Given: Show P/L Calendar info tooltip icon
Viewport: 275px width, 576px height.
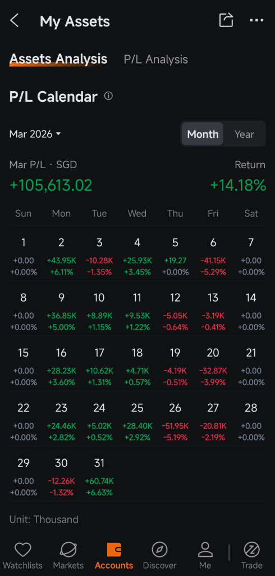Looking at the screenshot, I should click(108, 96).
